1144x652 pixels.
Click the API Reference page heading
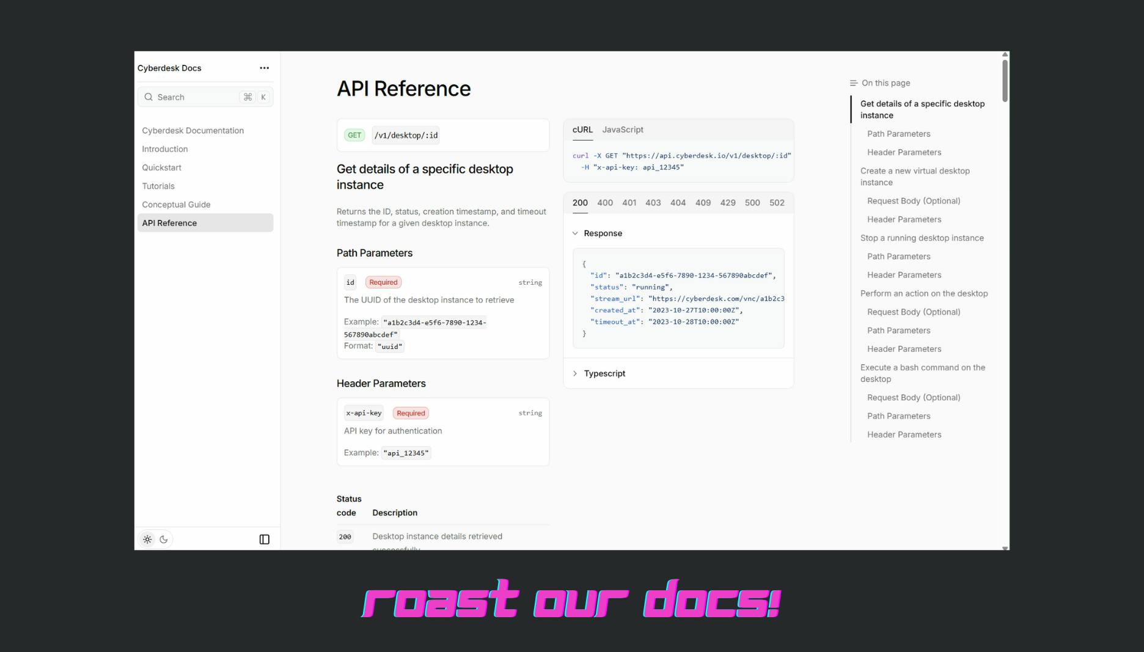(x=404, y=89)
